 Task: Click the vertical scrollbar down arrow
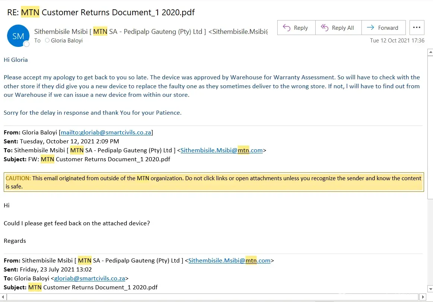[430, 289]
